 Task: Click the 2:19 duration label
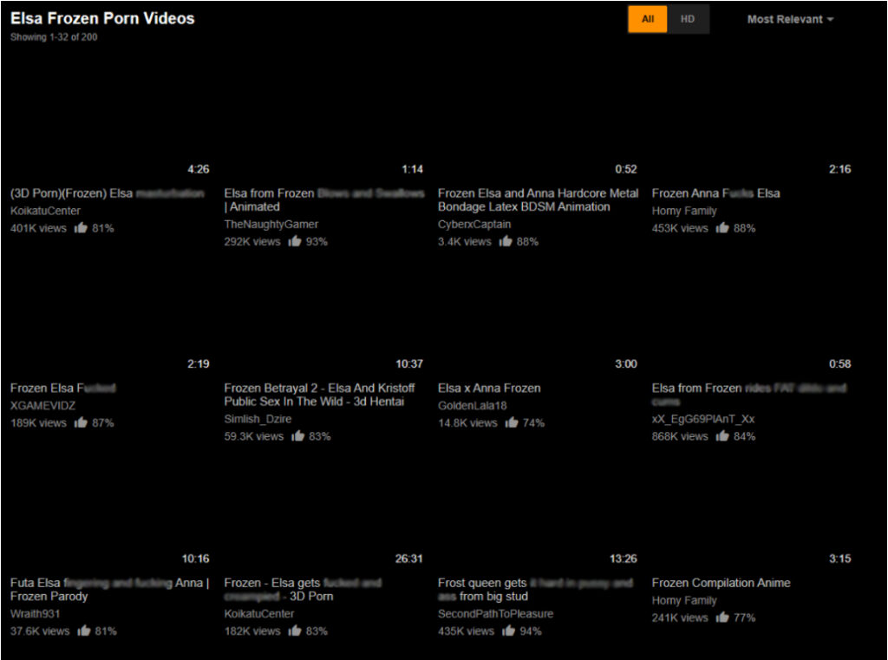(199, 363)
